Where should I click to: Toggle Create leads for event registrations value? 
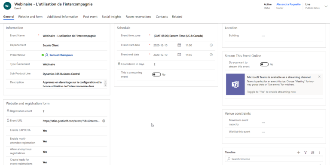tap(45, 162)
